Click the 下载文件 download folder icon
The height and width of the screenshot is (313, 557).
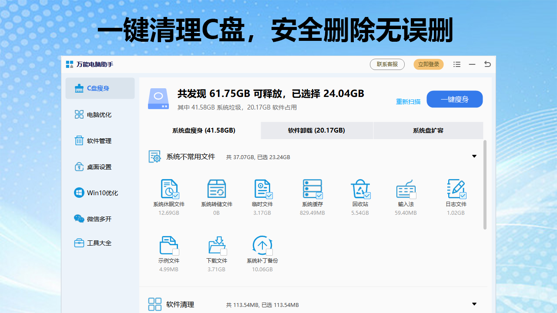216,245
